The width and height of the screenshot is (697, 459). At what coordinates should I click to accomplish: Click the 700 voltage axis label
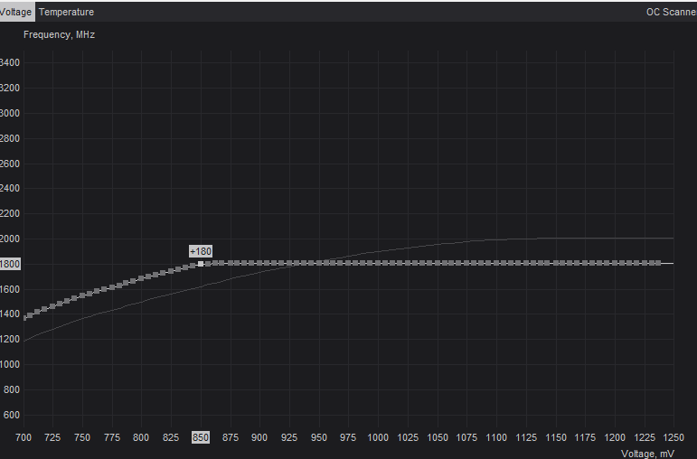coord(24,437)
